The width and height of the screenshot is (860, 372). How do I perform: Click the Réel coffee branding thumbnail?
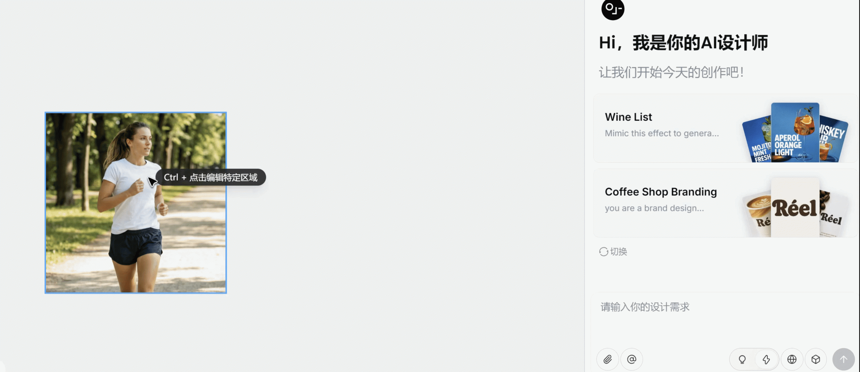click(795, 207)
